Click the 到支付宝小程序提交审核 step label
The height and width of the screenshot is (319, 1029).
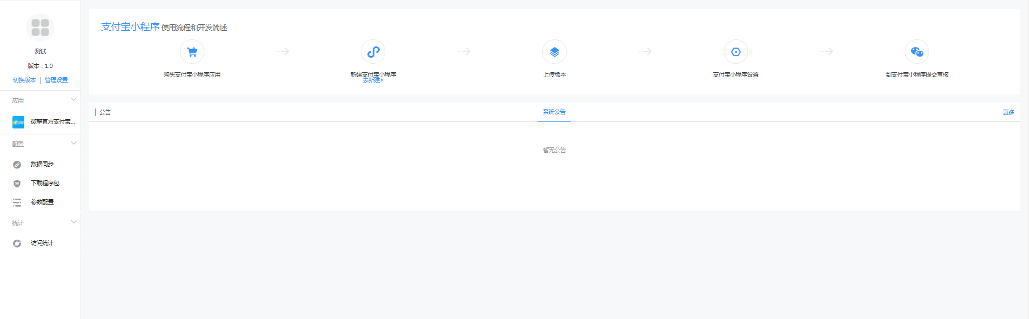tap(917, 74)
